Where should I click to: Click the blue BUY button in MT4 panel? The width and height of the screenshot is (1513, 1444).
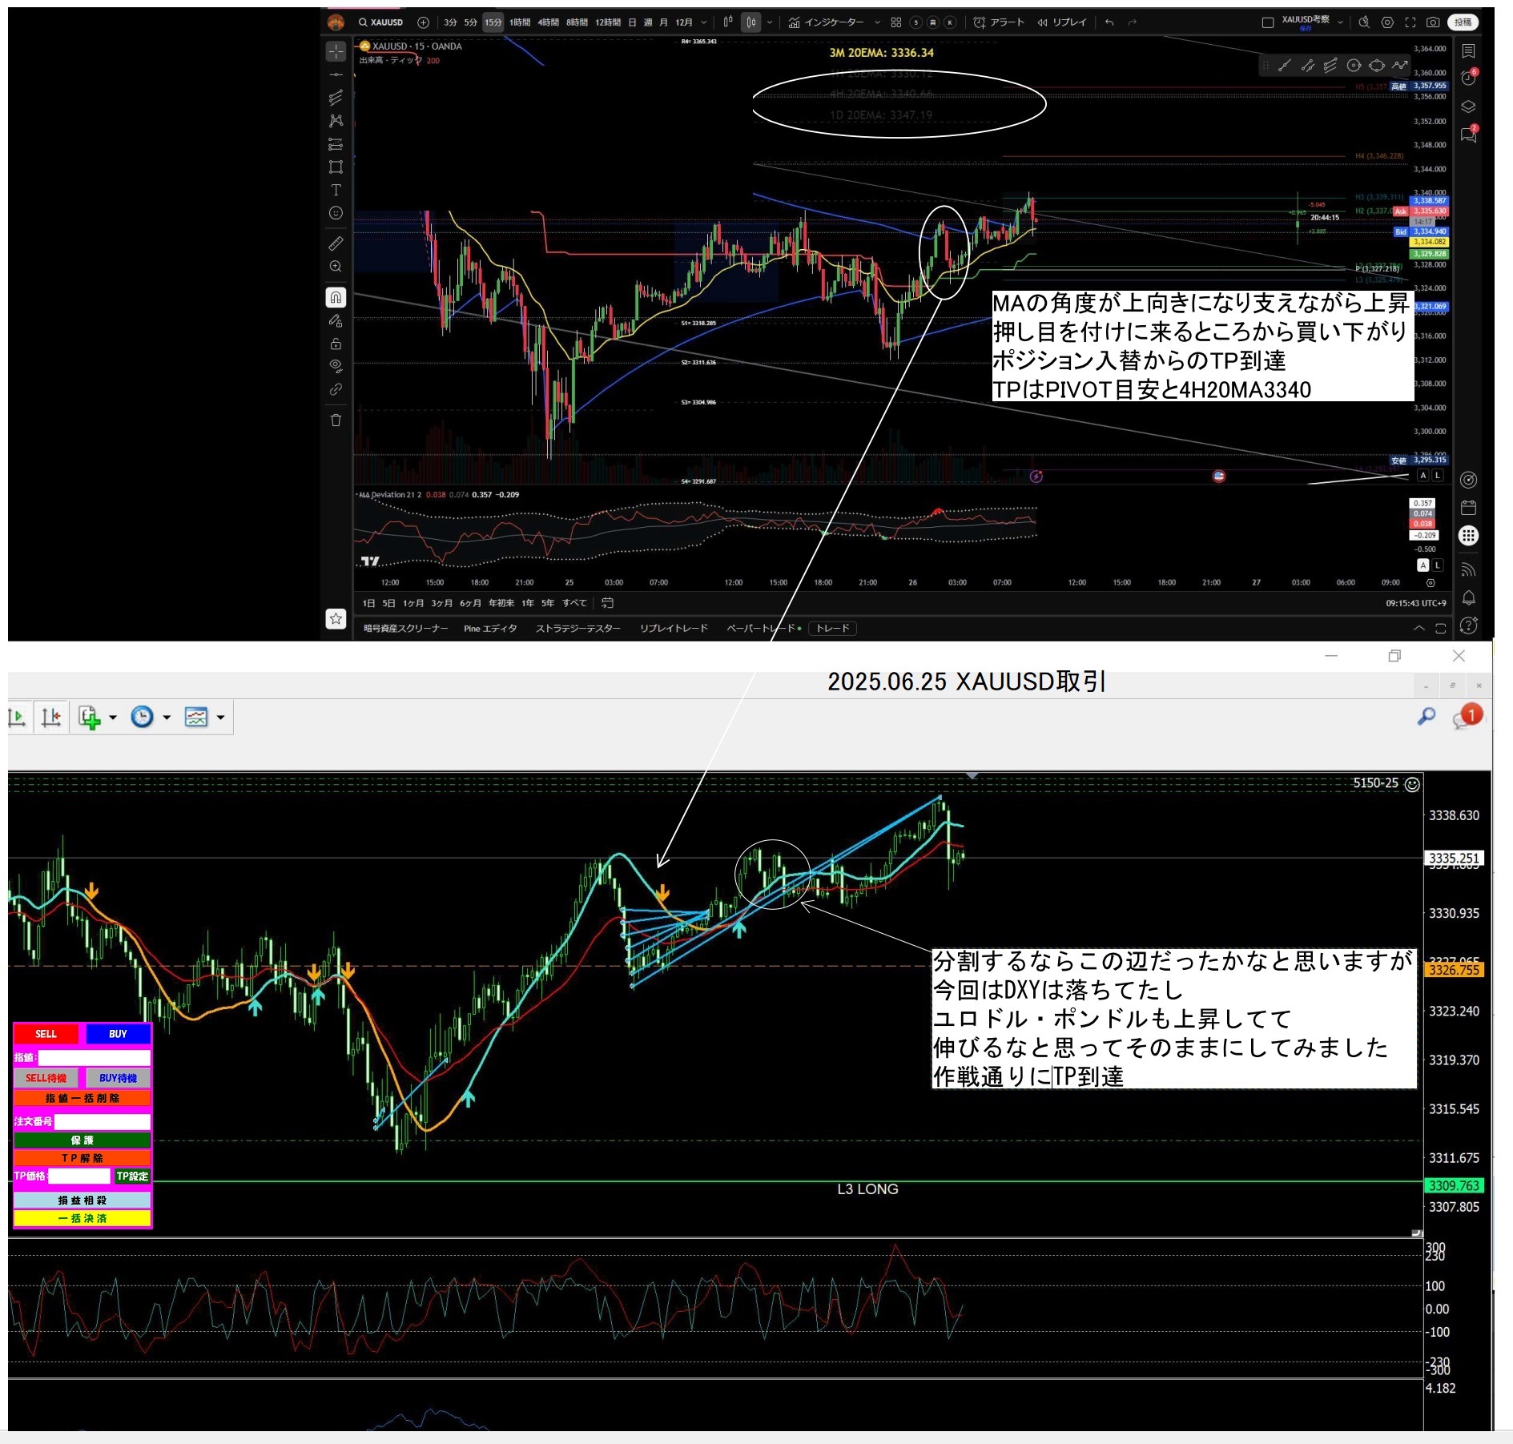point(118,1034)
